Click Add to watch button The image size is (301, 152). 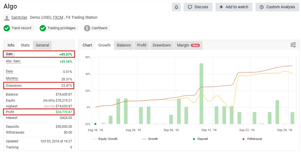point(234,7)
